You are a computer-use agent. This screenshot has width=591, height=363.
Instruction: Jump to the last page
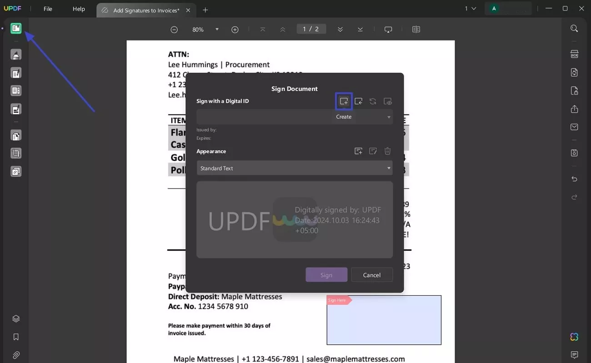(x=360, y=30)
